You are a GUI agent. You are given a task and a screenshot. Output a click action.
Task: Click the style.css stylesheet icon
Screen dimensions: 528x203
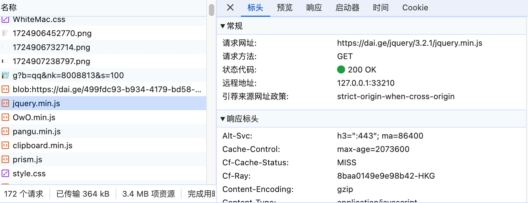tap(5, 174)
